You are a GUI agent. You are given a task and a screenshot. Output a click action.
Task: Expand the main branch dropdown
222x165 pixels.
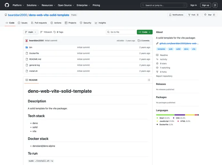point(31,32)
